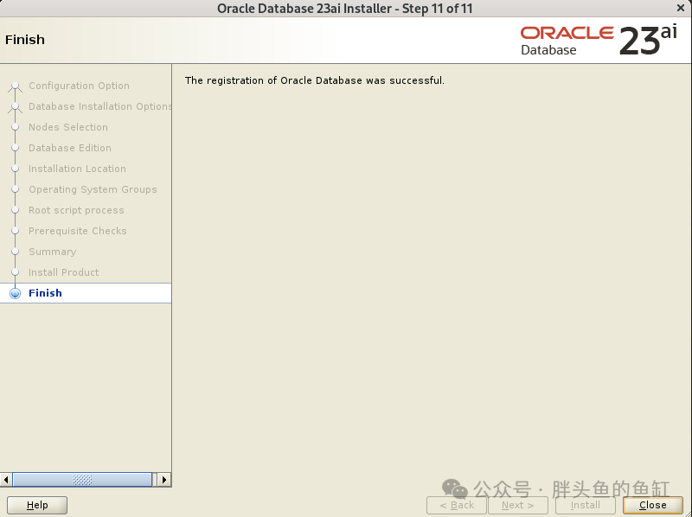This screenshot has height=517, width=692.
Task: Select the Nodes Selection step
Action: 68,127
